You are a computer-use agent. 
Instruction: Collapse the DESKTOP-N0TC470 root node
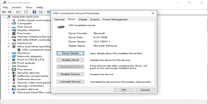[3, 17]
